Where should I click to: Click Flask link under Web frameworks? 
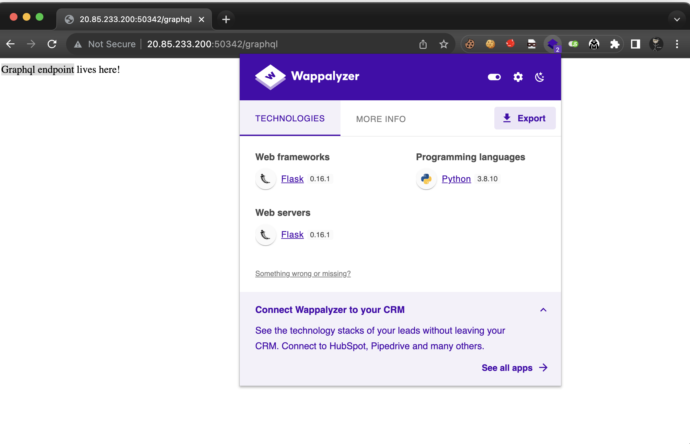[292, 179]
